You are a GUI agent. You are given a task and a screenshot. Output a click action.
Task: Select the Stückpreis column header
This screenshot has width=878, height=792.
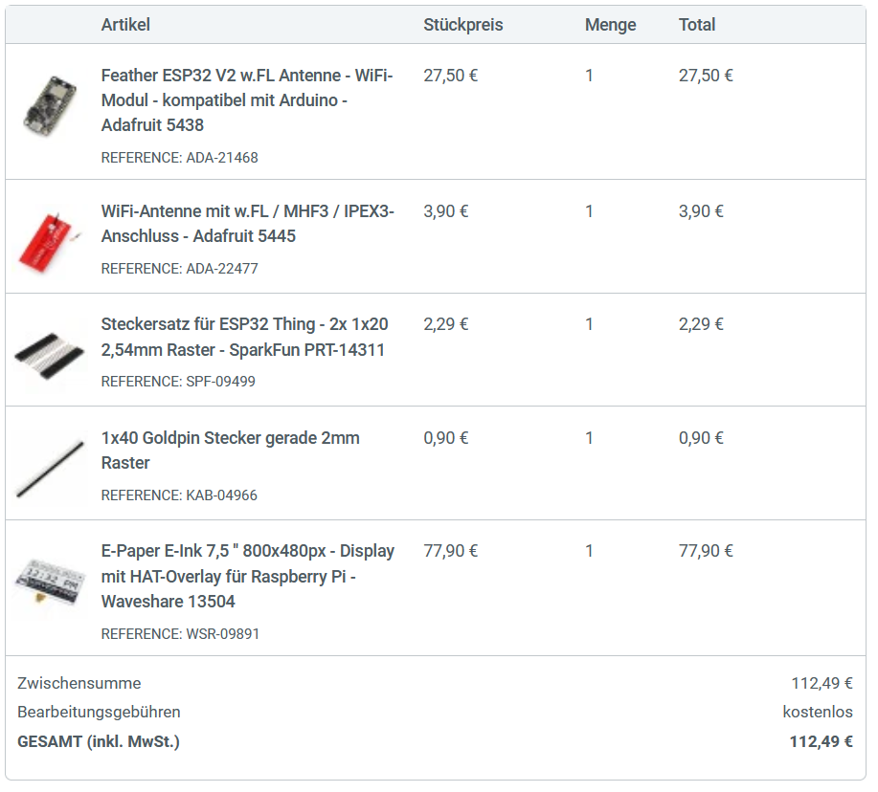(x=463, y=25)
